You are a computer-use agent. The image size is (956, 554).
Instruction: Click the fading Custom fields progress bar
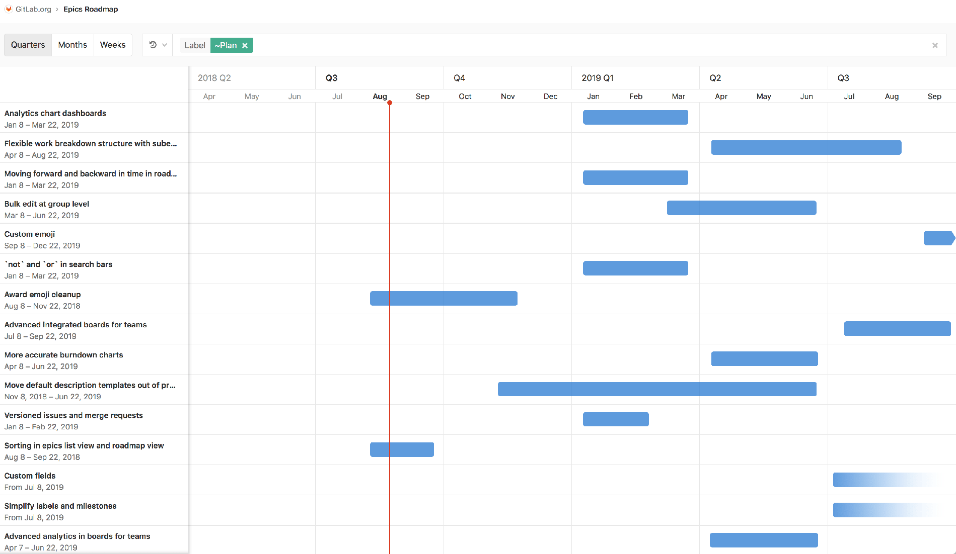[x=866, y=480]
